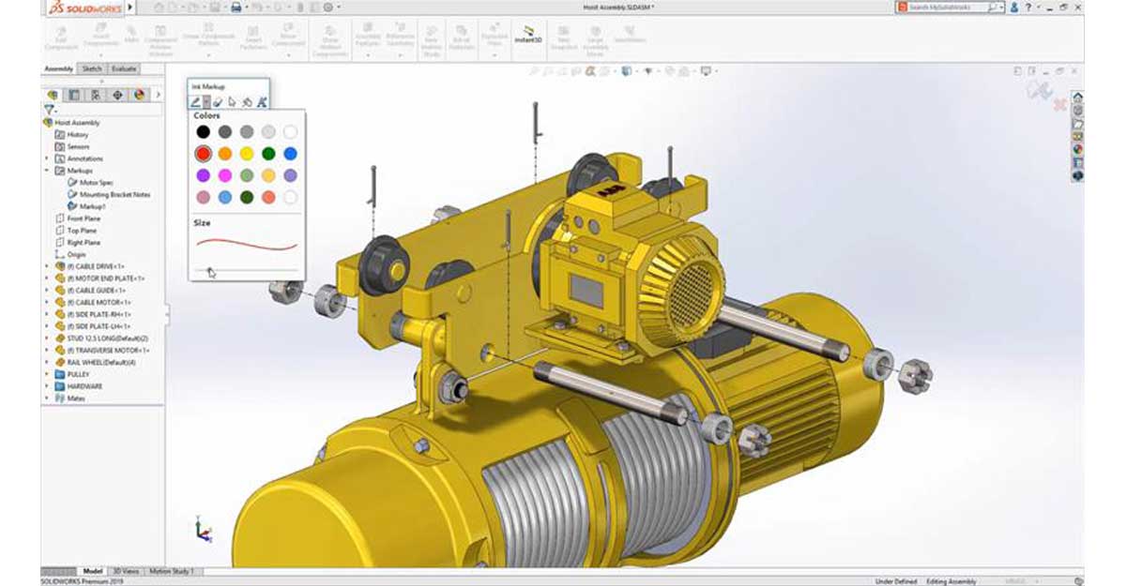Open the DisplayManager appearance sphere tab
Screen dimensions: 1126x586
(139, 94)
